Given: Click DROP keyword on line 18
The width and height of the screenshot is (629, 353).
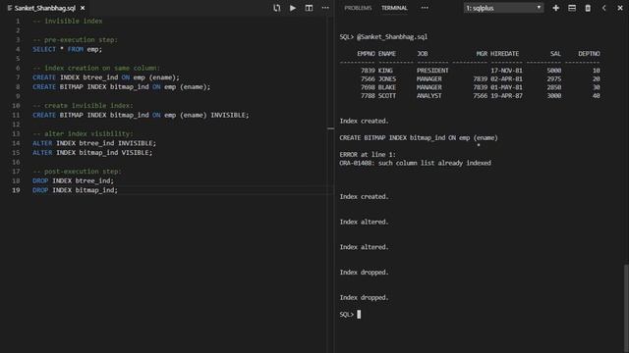Looking at the screenshot, I should [40, 180].
